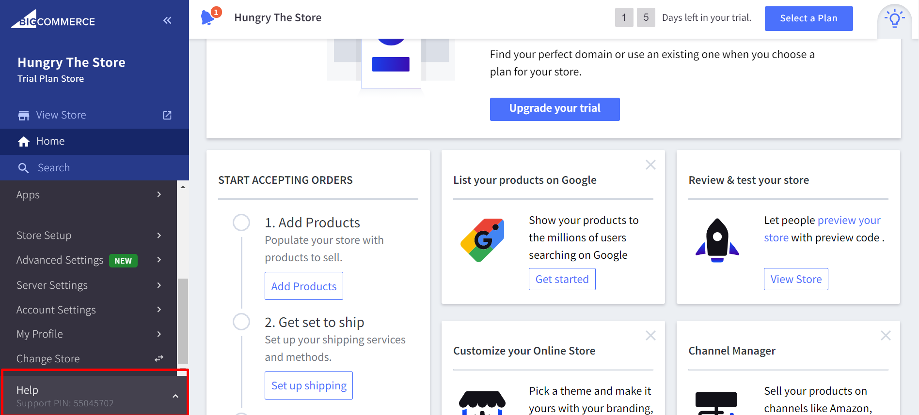
Task: Close the Channel Manager card
Action: click(886, 336)
